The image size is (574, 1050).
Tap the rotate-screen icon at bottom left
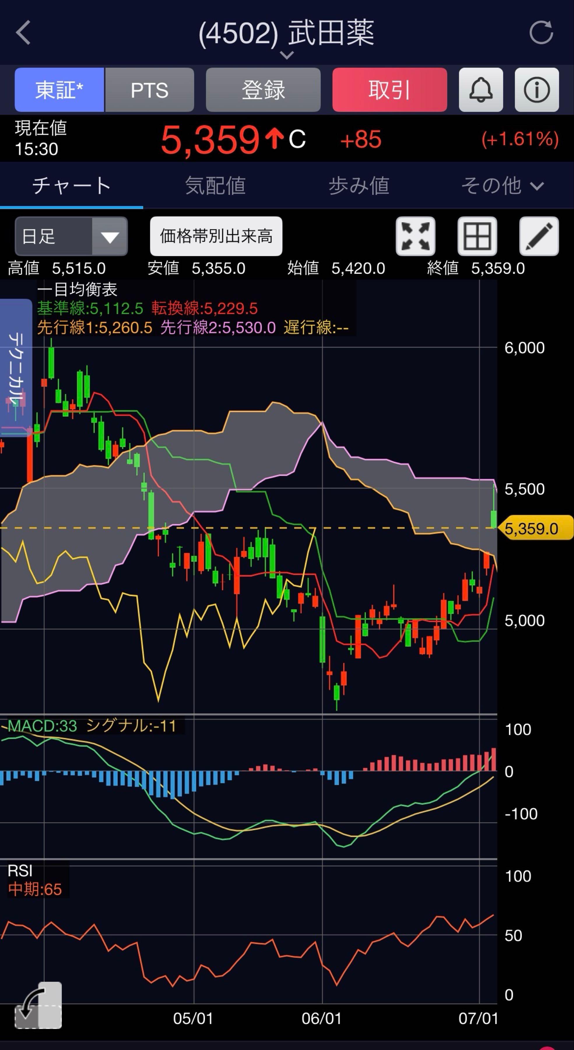coord(38,1006)
